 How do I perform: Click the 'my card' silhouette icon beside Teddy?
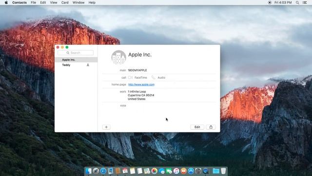88,65
